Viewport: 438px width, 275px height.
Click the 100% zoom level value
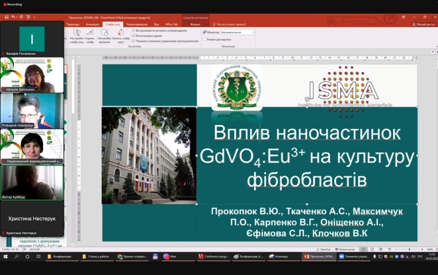click(x=430, y=249)
